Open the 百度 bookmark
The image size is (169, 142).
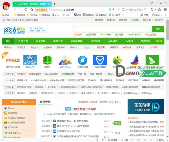coord(77,15)
